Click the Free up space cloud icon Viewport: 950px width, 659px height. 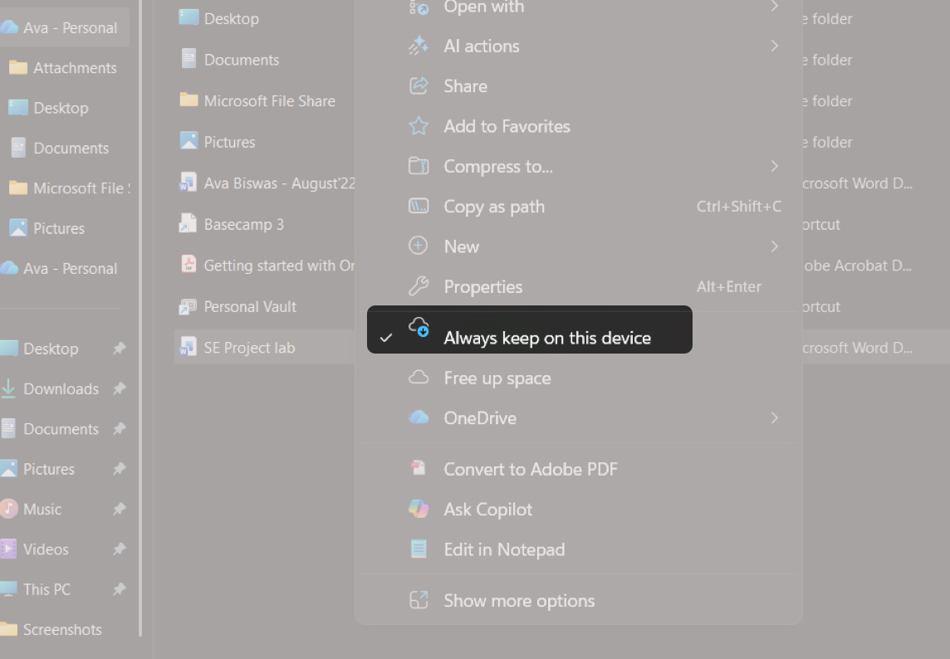419,378
